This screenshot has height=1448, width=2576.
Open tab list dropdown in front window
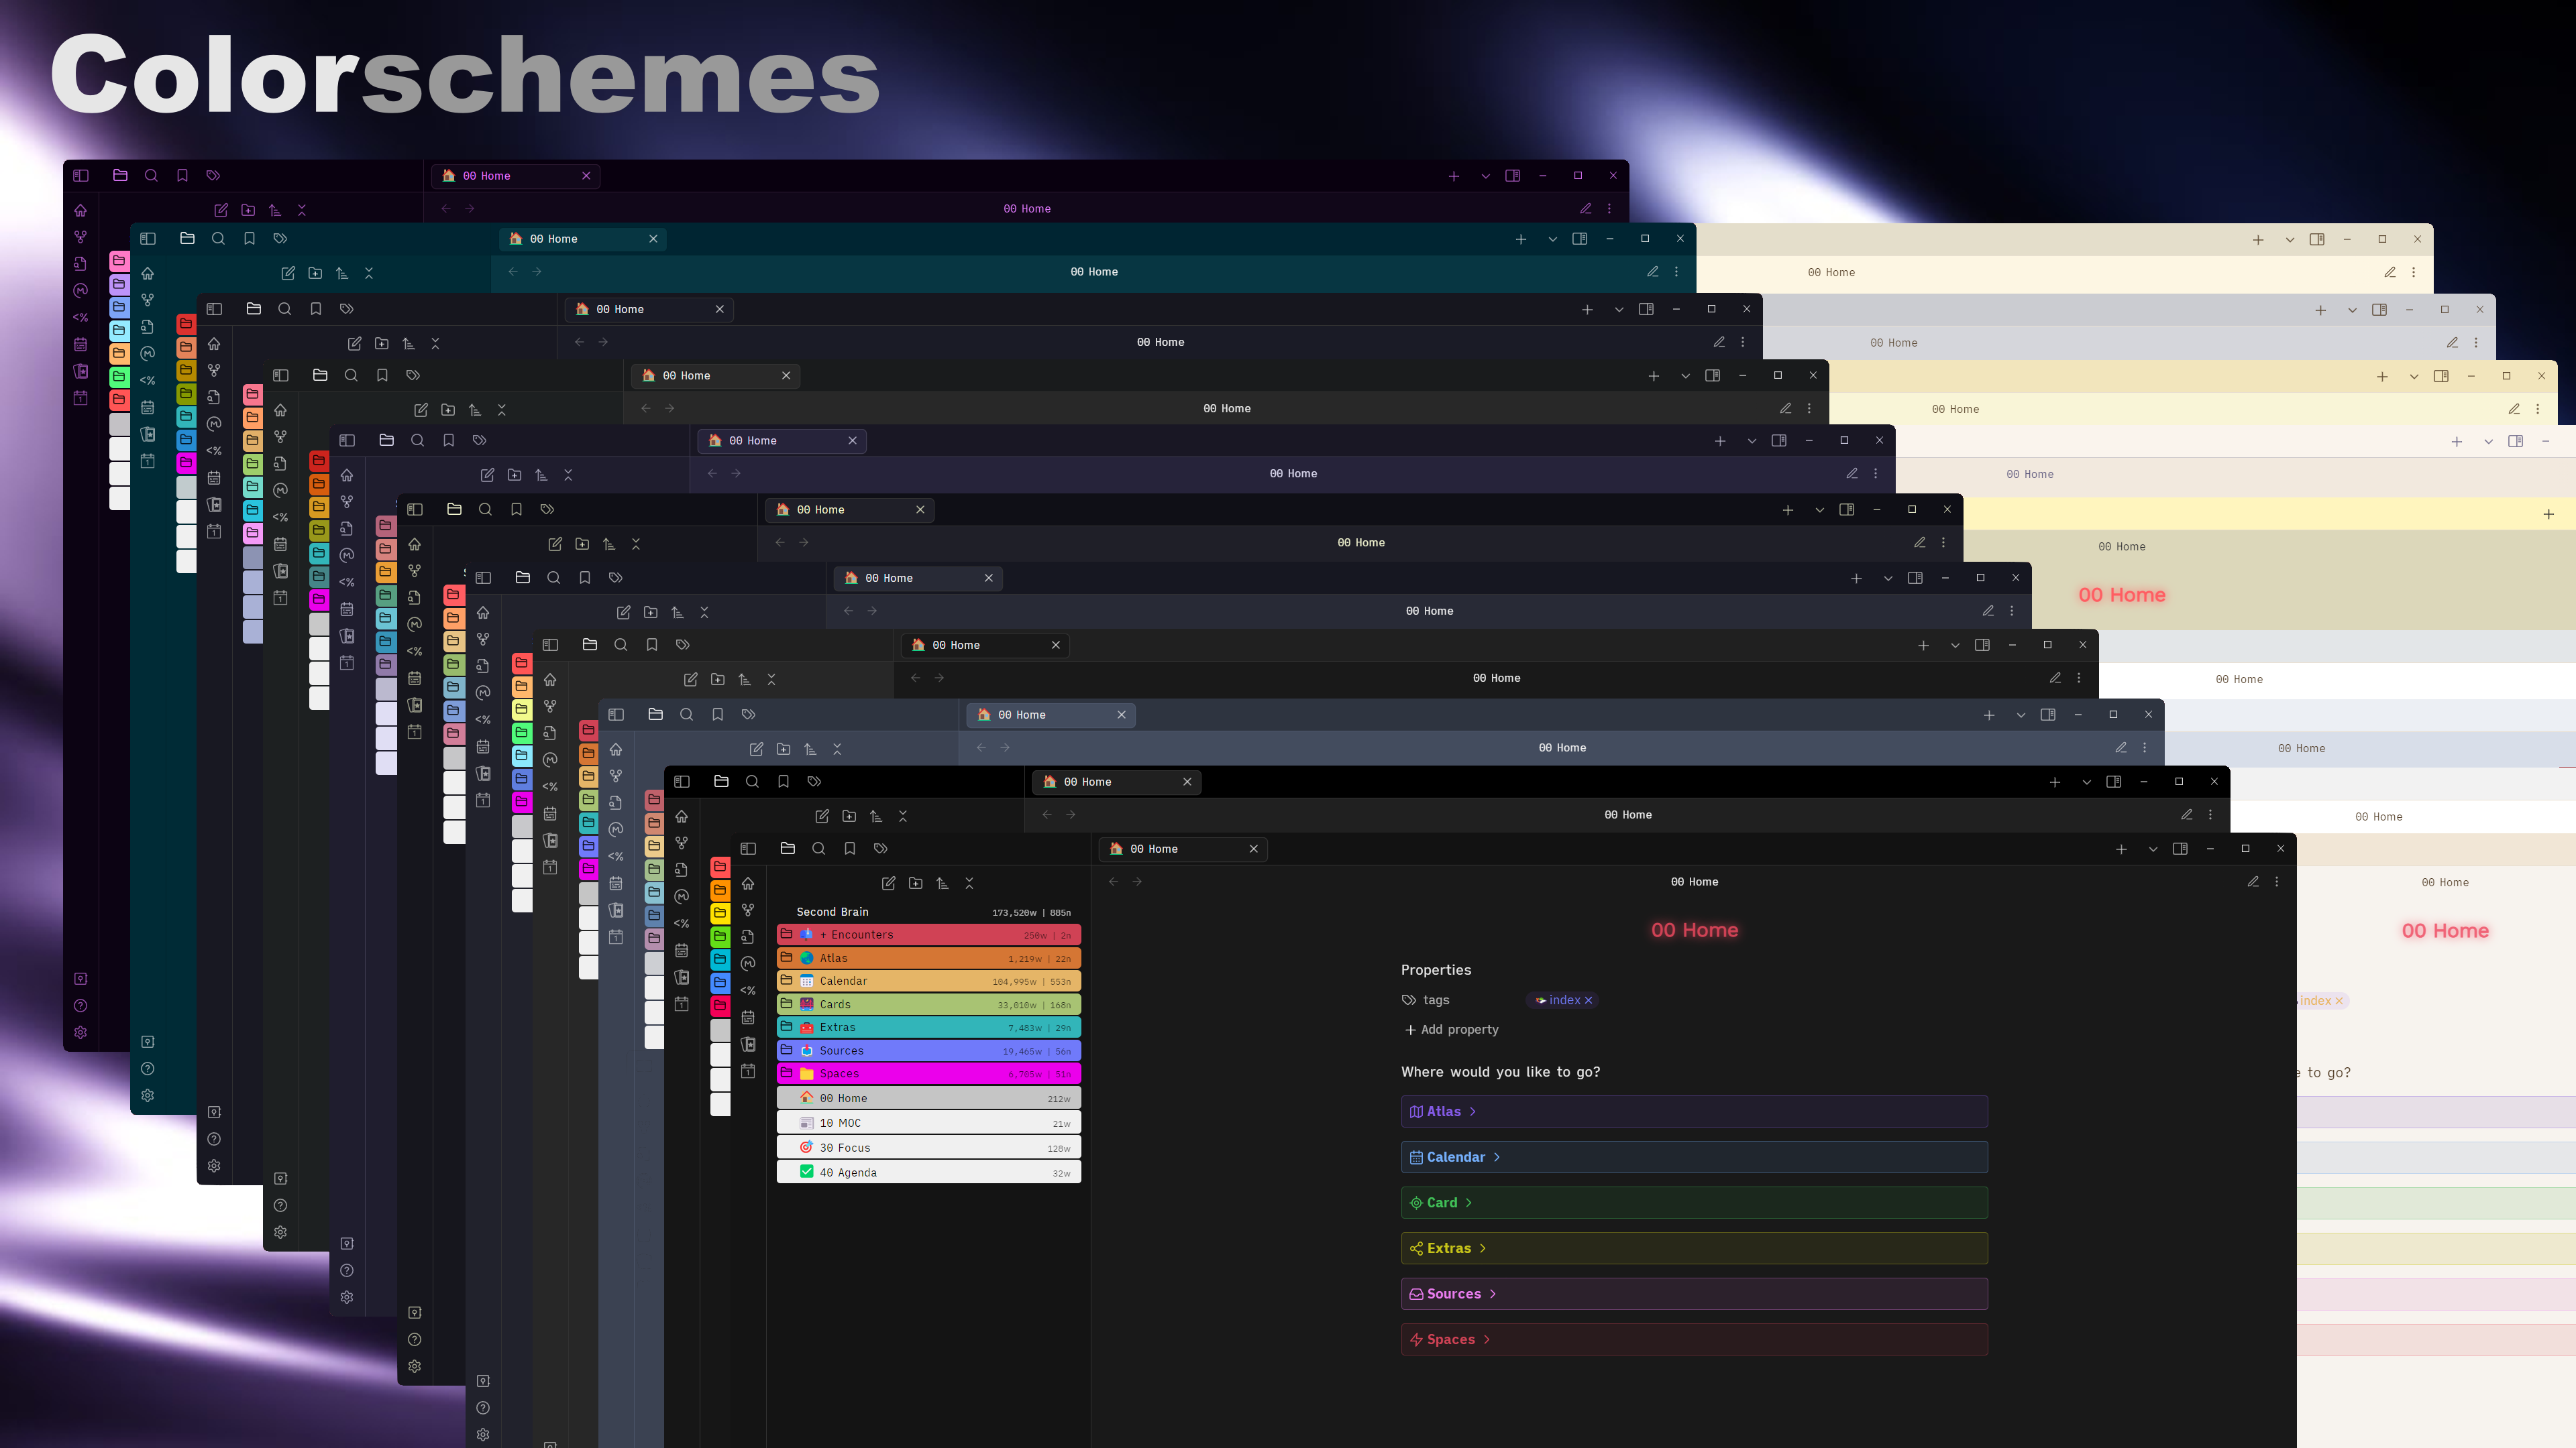(x=2152, y=849)
